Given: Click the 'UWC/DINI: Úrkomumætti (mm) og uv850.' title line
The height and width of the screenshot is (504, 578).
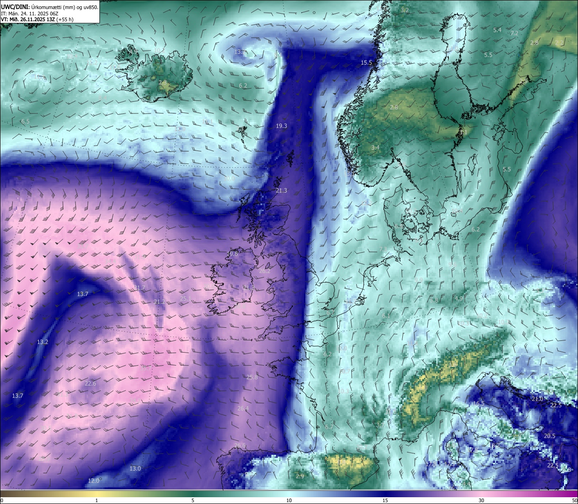Looking at the screenshot, I should click(x=50, y=7).
